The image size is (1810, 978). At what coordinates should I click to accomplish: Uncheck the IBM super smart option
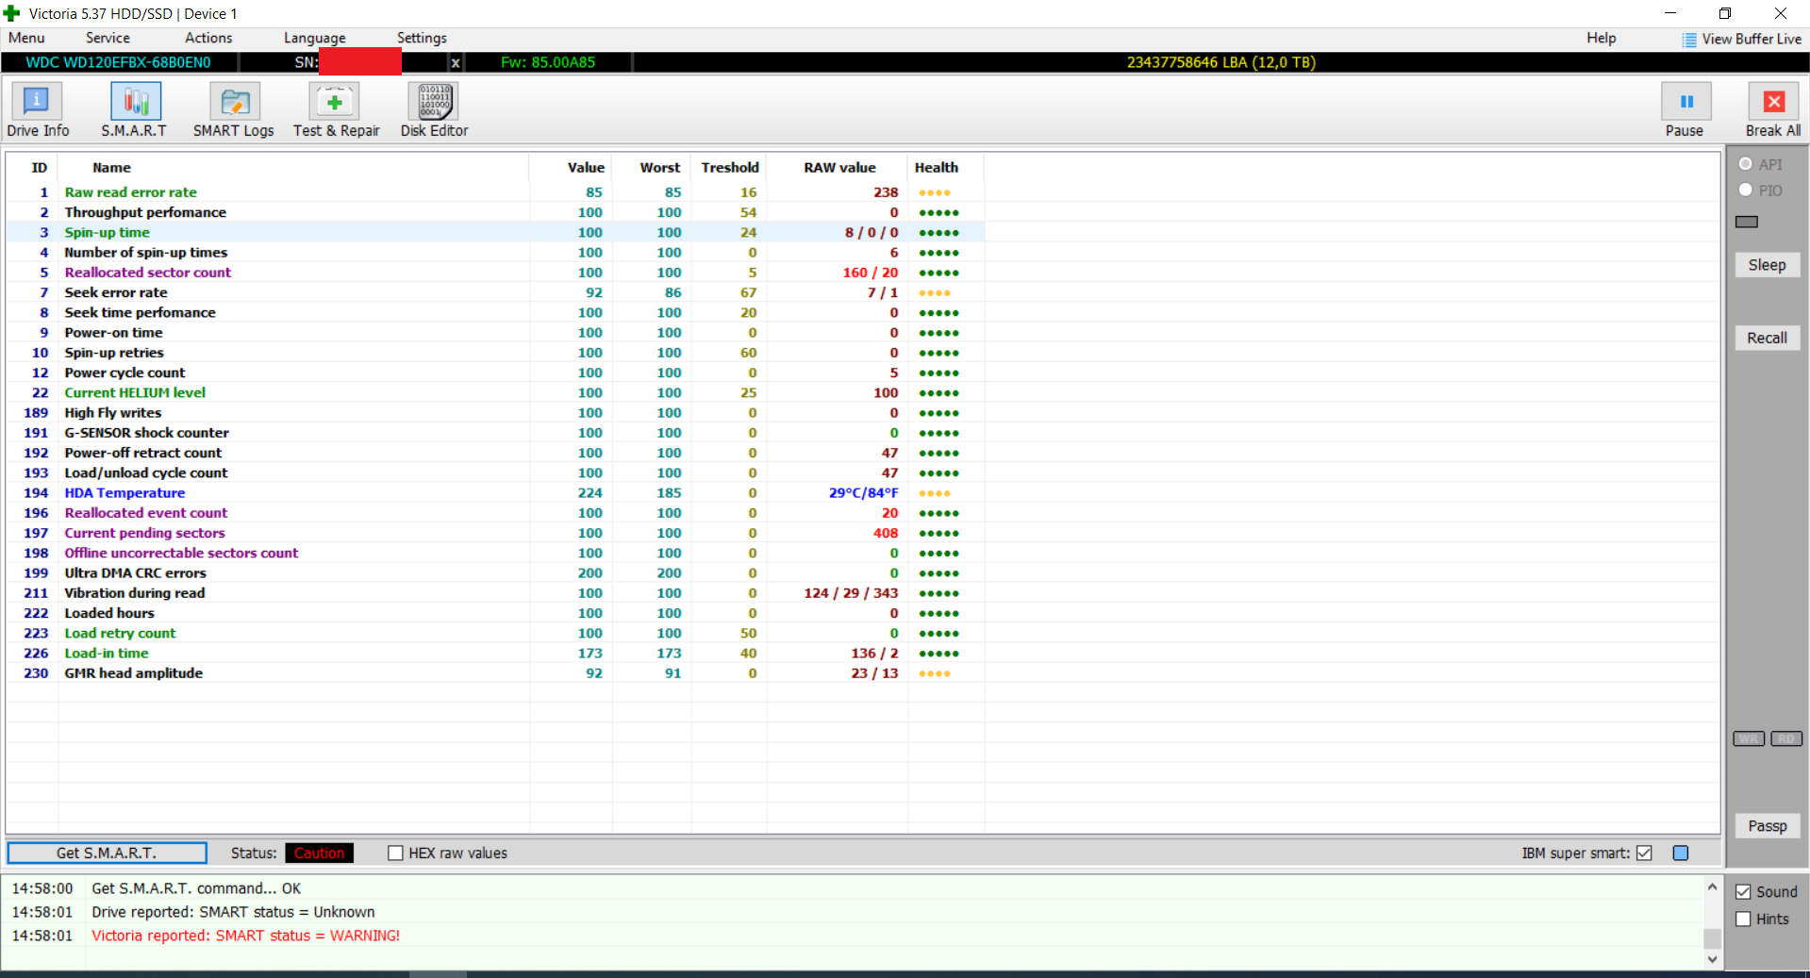[1644, 854]
